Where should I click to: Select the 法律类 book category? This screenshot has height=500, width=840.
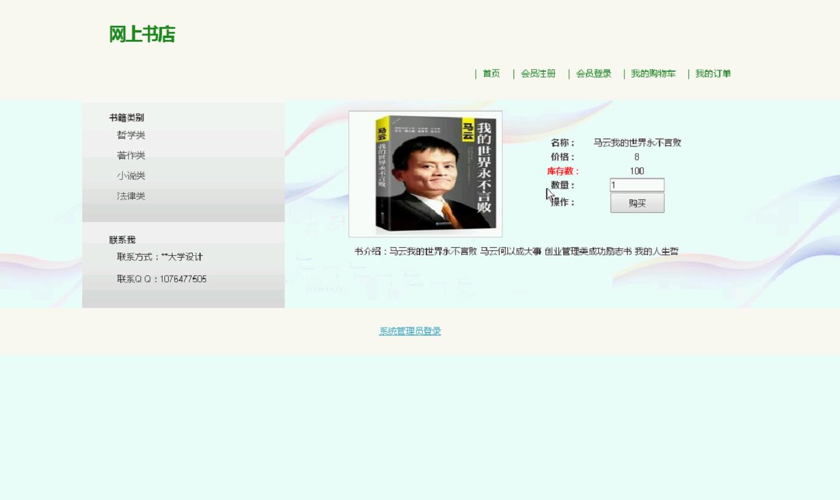pos(131,196)
